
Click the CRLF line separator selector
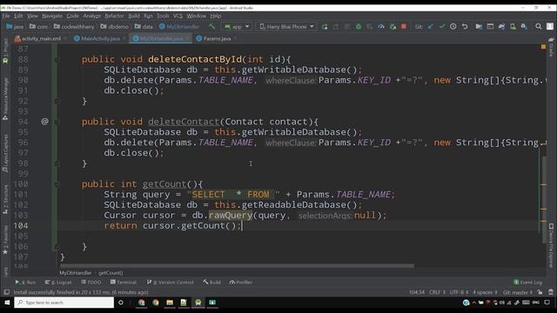tap(437, 292)
